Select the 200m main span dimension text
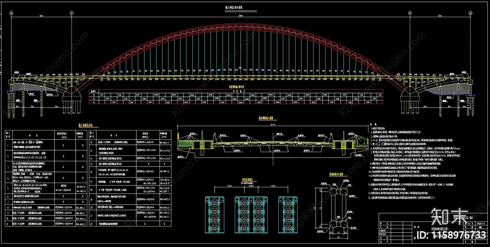 point(240,16)
